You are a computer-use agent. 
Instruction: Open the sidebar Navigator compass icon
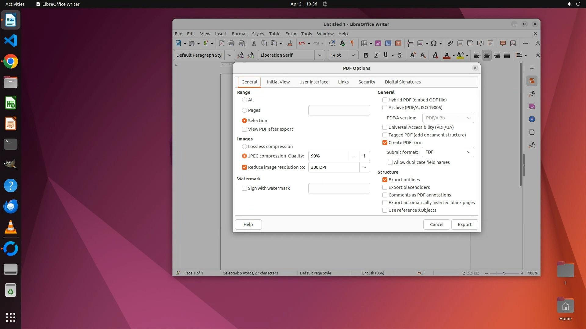[532, 119]
